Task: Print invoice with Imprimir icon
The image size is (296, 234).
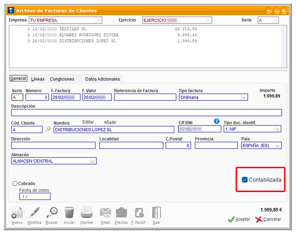Action: point(87,213)
